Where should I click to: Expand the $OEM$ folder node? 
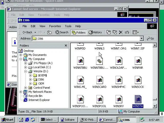pos(30,75)
